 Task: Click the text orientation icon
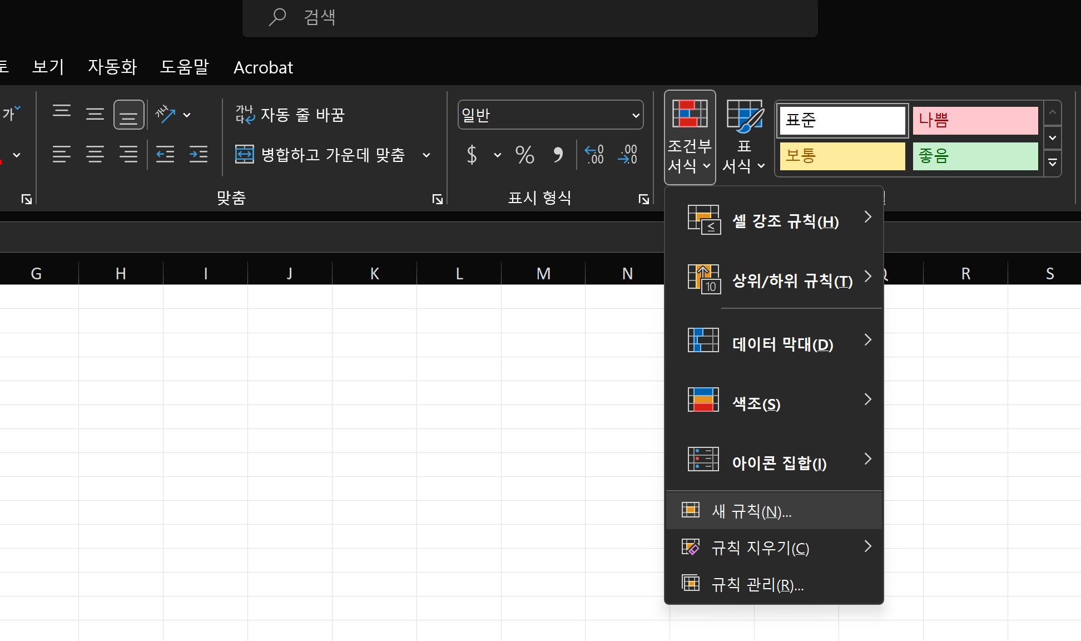tap(165, 115)
